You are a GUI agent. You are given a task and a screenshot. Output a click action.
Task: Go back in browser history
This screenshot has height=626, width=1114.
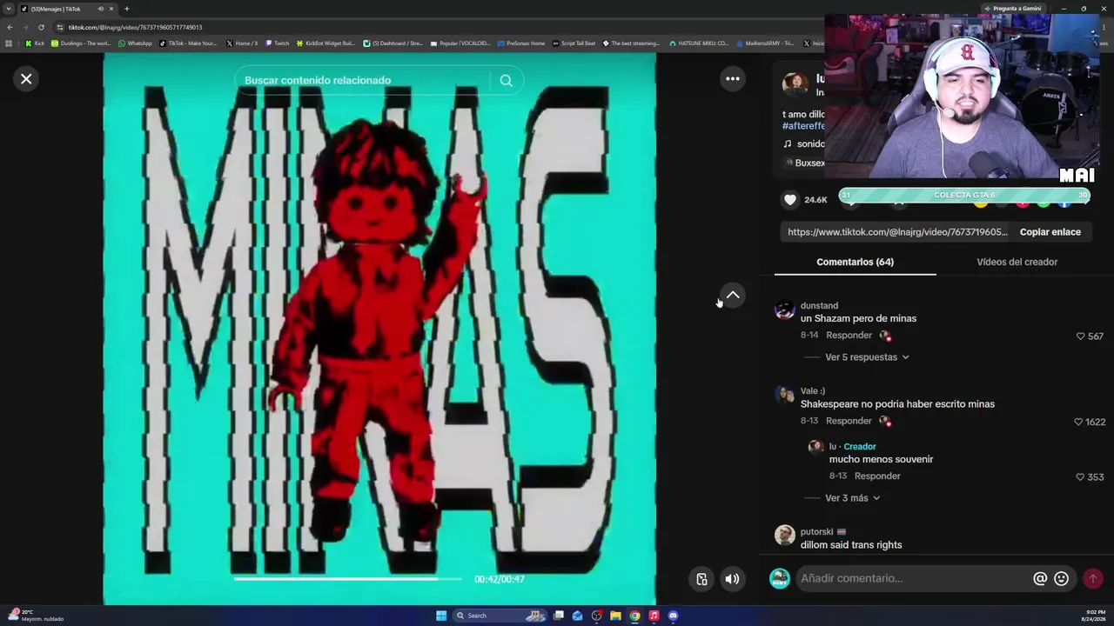click(x=10, y=27)
